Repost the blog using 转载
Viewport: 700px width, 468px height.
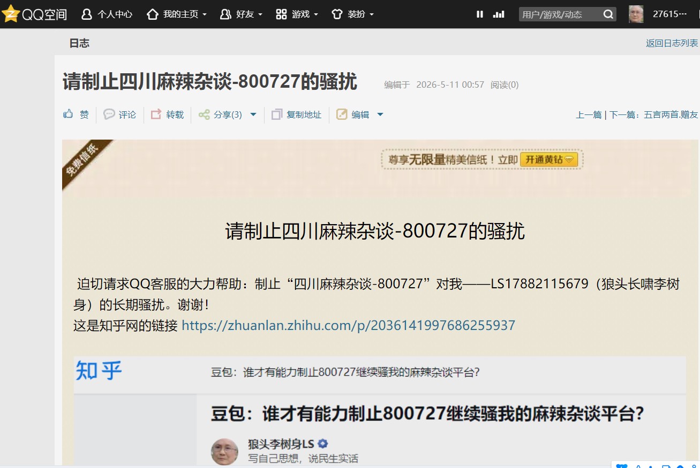coord(167,114)
